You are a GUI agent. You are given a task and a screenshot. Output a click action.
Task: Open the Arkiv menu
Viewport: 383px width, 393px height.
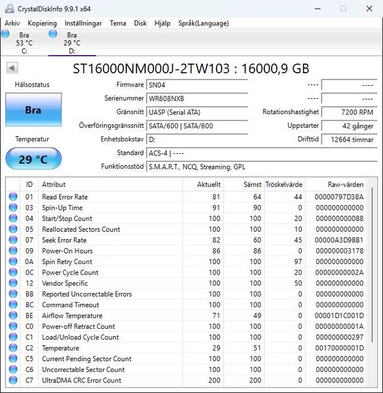coord(12,24)
